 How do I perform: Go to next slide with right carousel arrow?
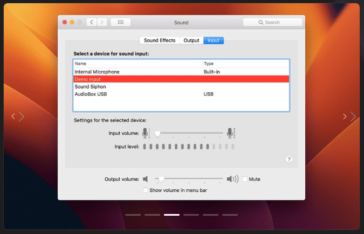pyautogui.click(x=349, y=116)
